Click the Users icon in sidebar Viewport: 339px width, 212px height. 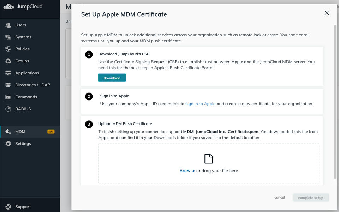coord(8,25)
